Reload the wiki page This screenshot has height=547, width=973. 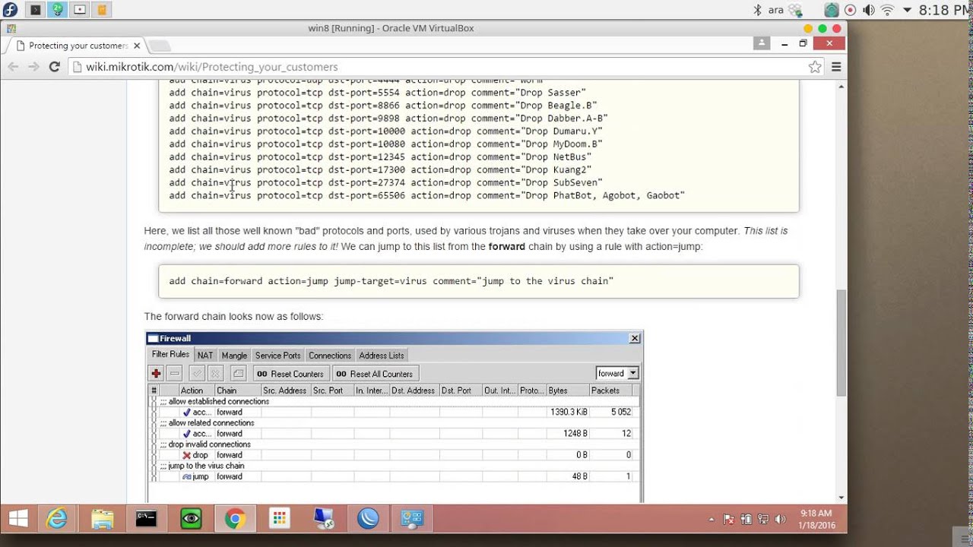54,67
